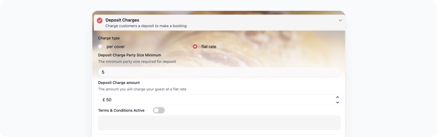The height and width of the screenshot is (137, 437).
Task: Click the Deposit Charge Party Size Minimum label
Action: 129,55
